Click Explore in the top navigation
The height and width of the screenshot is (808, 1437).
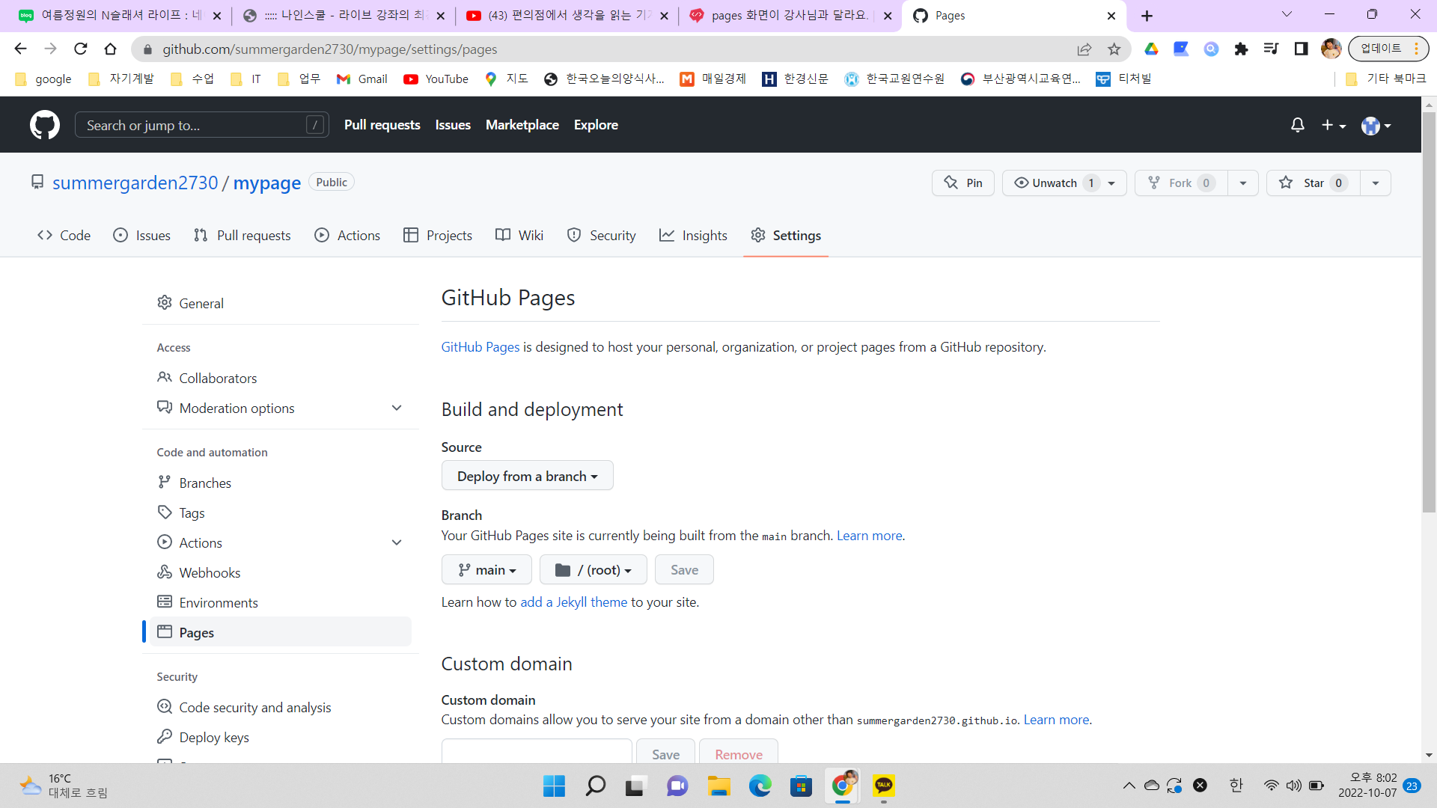596,125
